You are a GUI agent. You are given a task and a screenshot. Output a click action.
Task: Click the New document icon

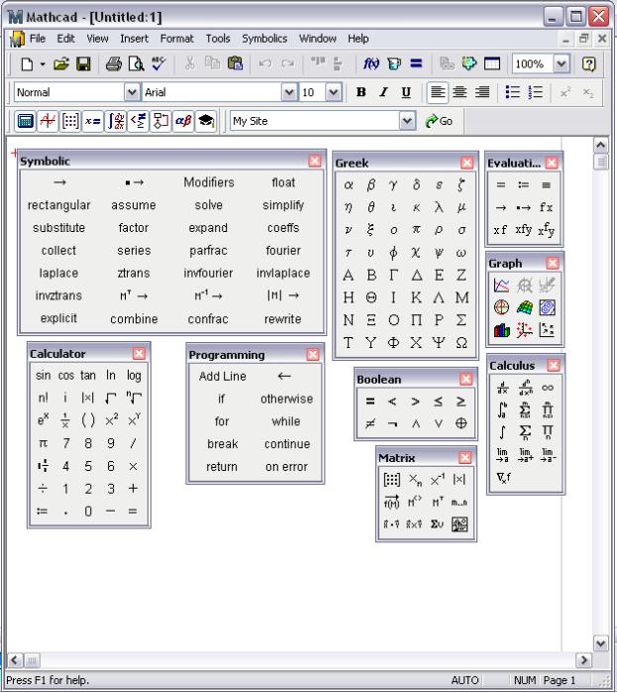point(27,64)
